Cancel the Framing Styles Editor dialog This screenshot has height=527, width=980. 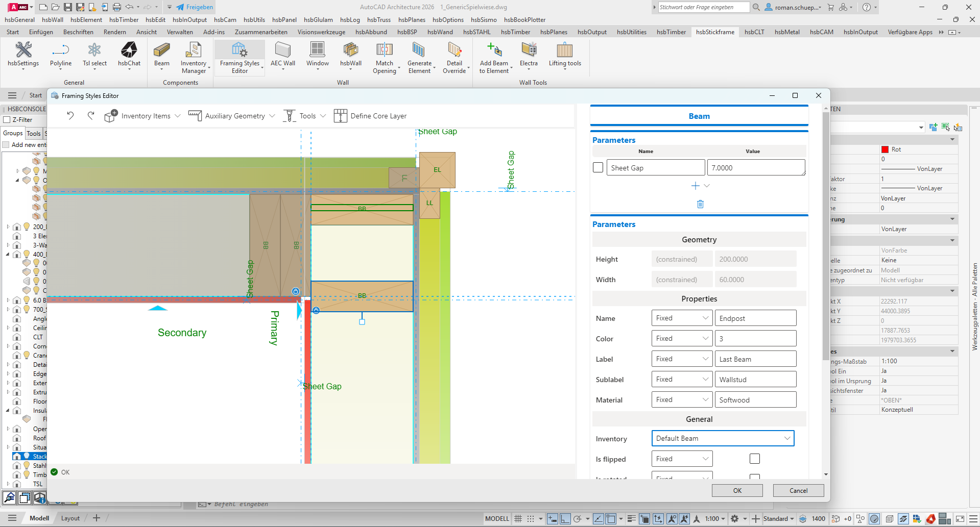tap(798, 490)
